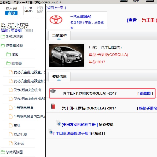The height and width of the screenshot is (157, 157).
Task: Open 仪表板接线盒总成 document
Action: [27, 90]
